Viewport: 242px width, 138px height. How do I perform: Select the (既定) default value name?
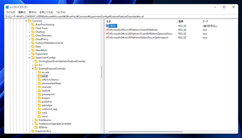pos(113,26)
